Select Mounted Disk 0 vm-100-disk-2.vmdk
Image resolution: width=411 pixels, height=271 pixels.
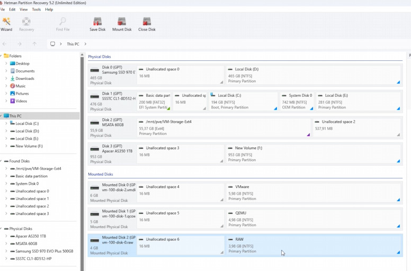[112, 193]
